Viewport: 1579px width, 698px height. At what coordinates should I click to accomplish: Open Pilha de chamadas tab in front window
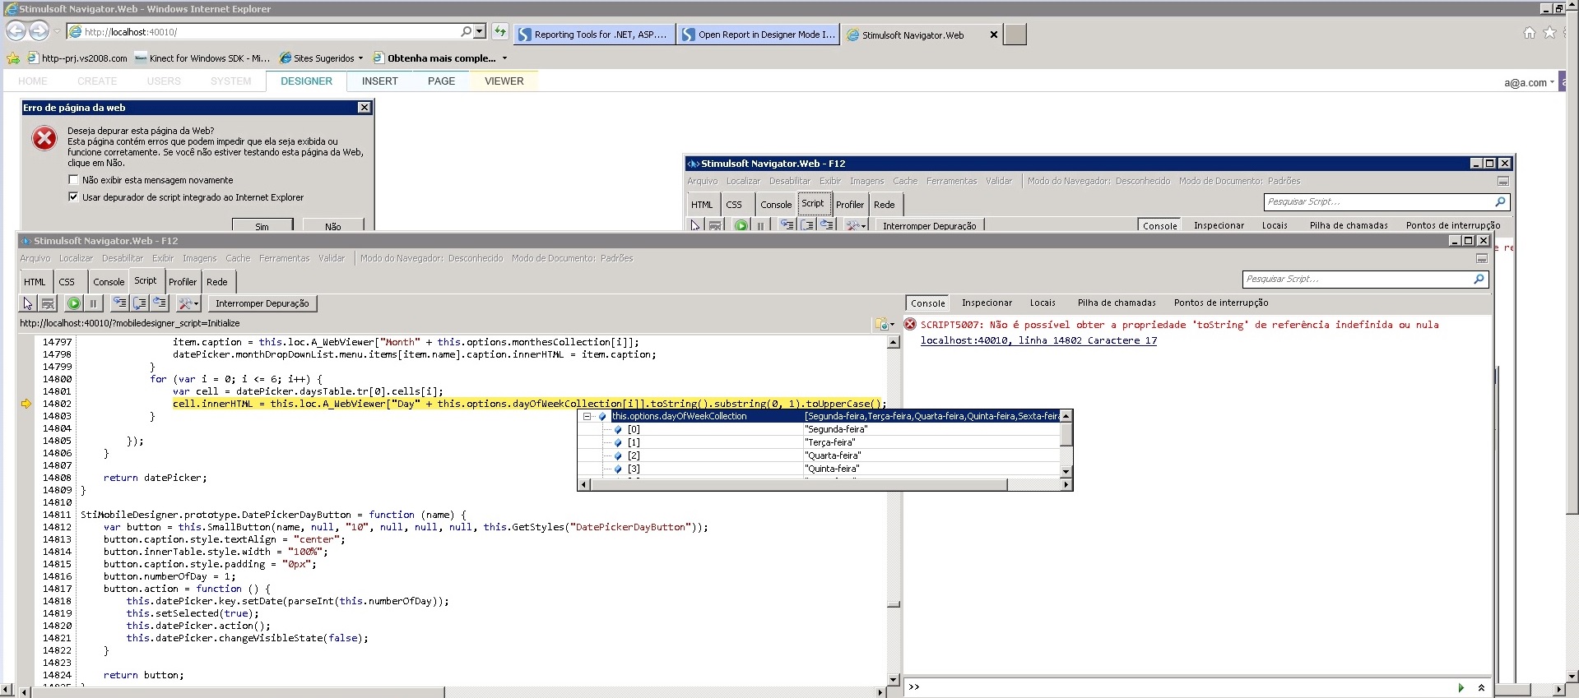[x=1117, y=303]
